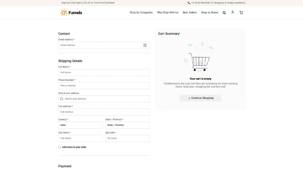Click the Continue Shopping button

pyautogui.click(x=200, y=98)
